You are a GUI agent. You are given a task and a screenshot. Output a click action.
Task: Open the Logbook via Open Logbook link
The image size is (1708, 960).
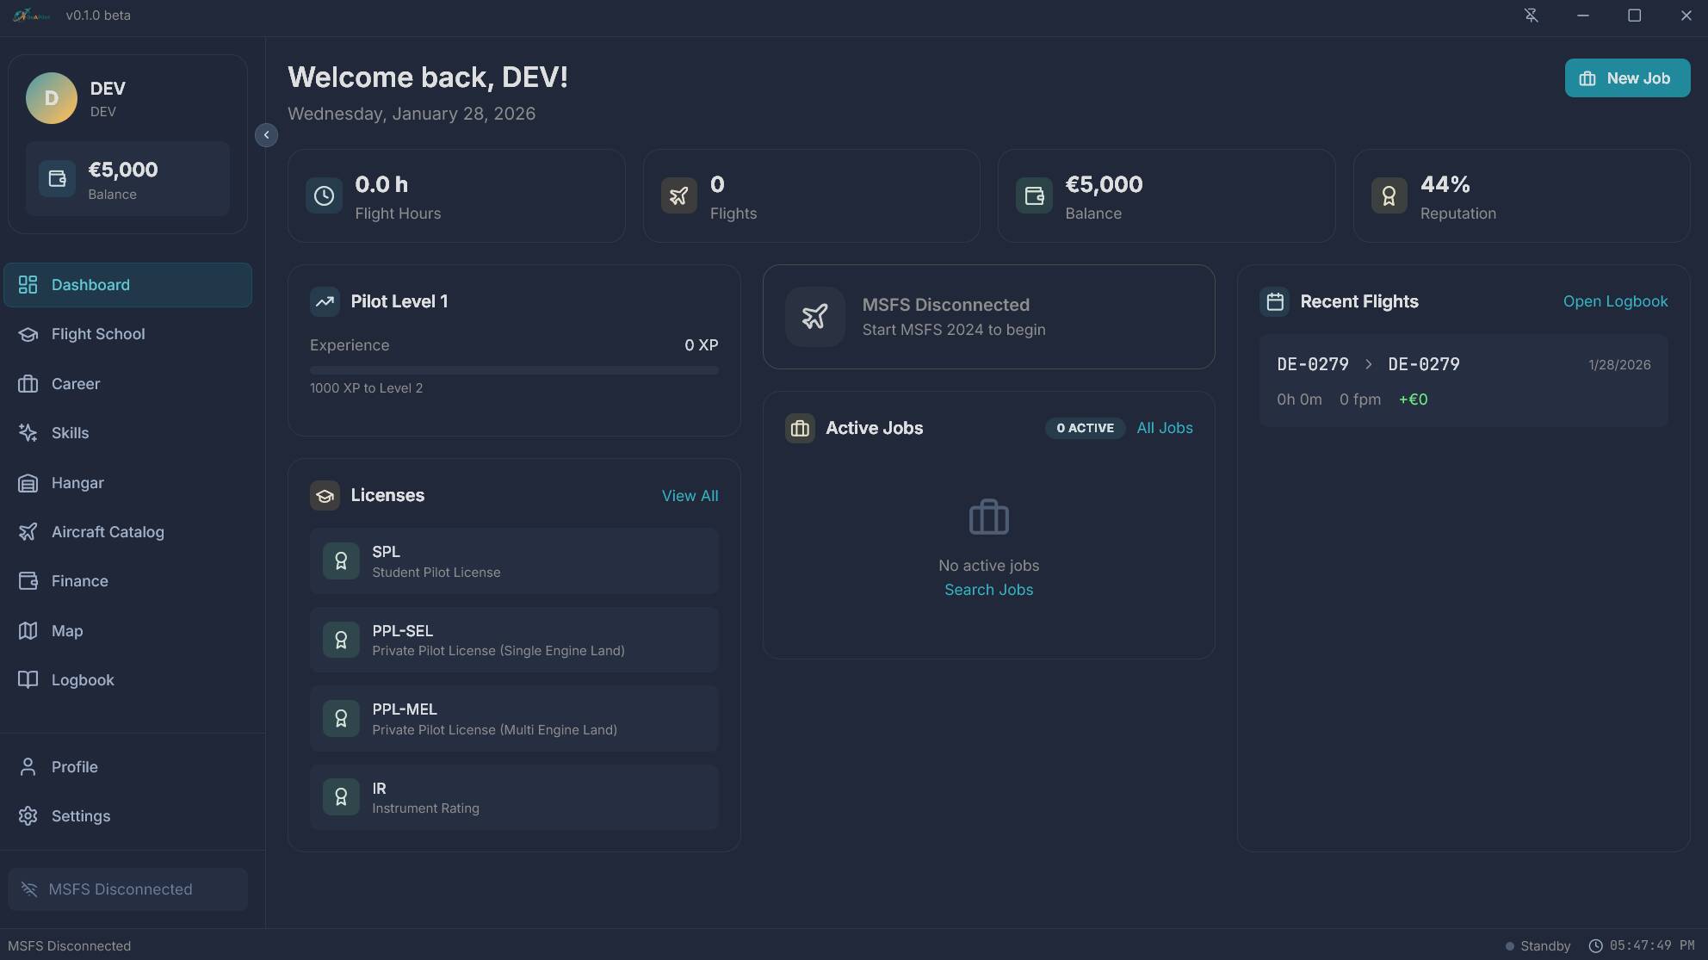click(x=1615, y=301)
